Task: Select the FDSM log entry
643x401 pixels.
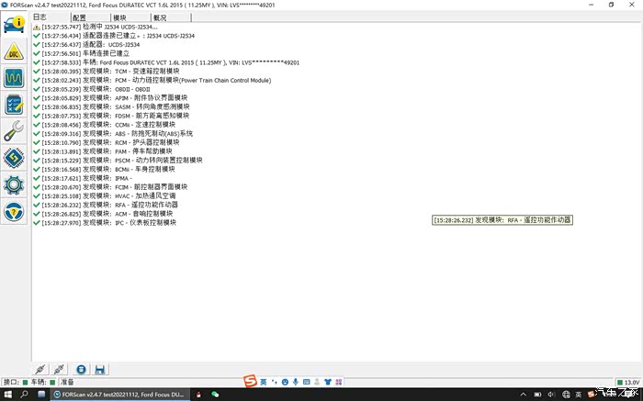Action: pyautogui.click(x=111, y=116)
